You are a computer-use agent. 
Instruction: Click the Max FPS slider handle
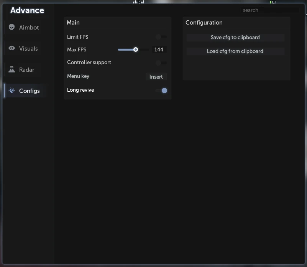136,49
